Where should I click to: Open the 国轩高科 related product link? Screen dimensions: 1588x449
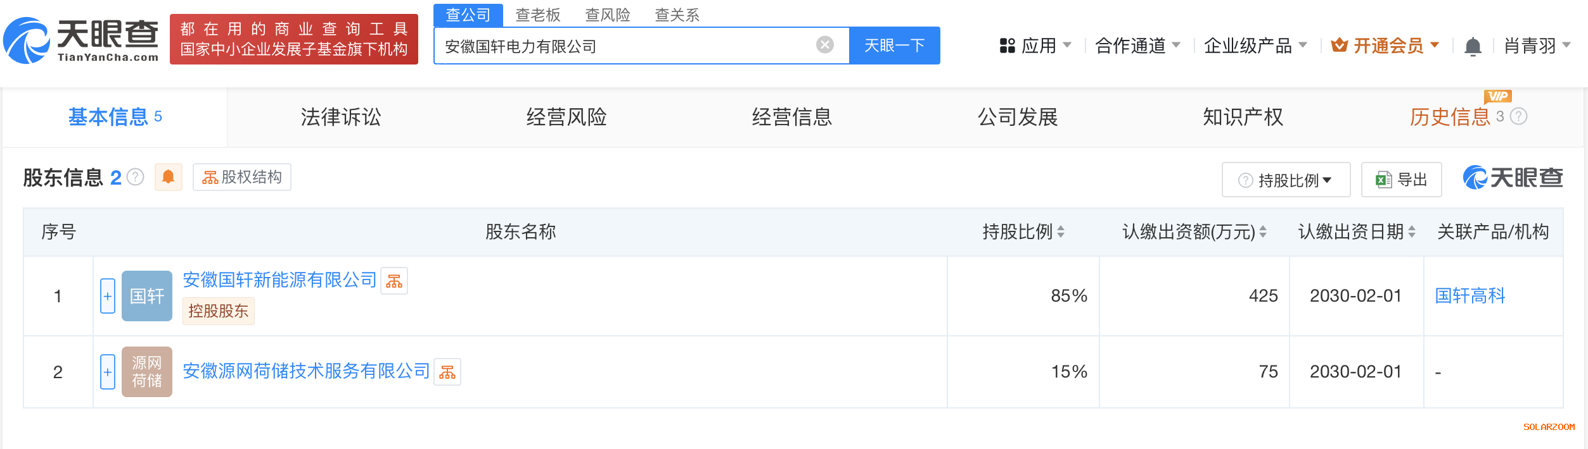click(x=1470, y=296)
